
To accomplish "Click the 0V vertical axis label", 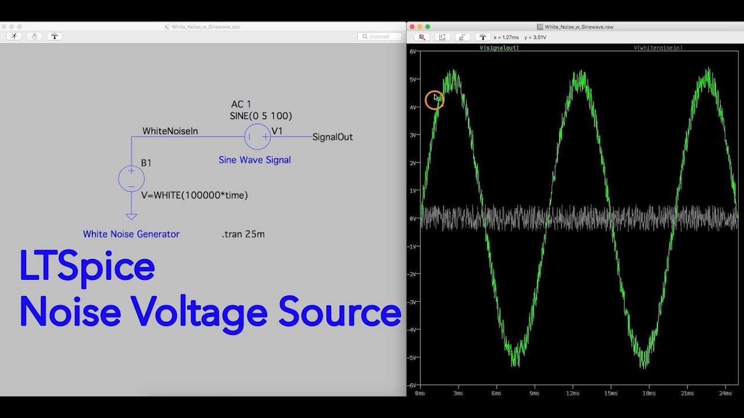I will [413, 218].
